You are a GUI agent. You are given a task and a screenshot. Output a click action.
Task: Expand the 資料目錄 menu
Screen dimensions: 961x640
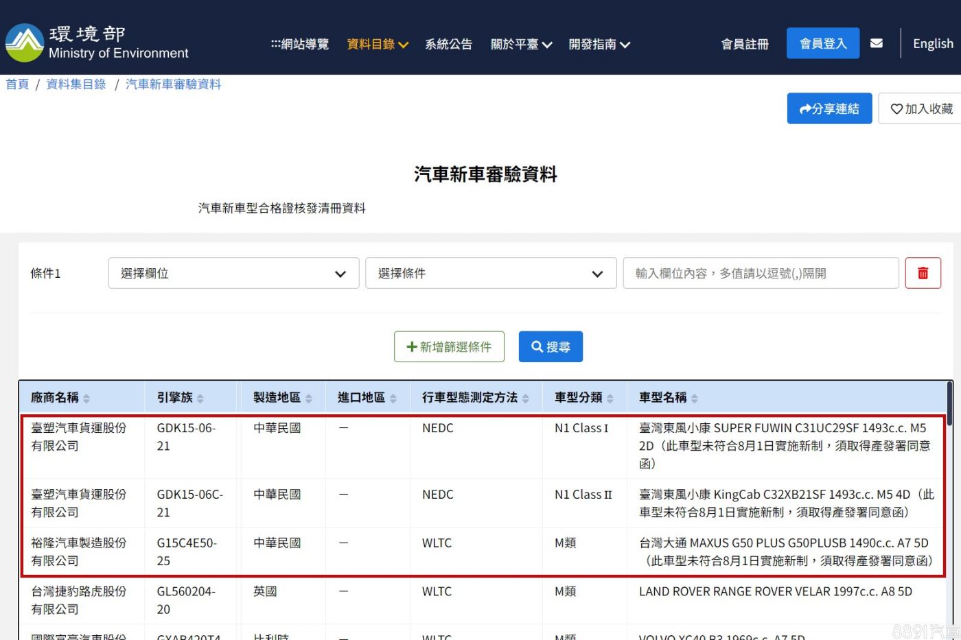(378, 44)
